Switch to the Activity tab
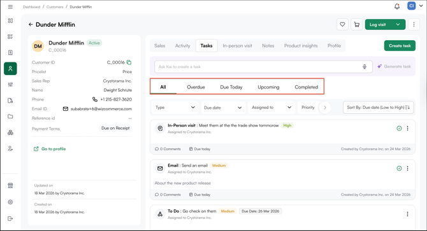Screen dimensions: 427x231 (182, 46)
